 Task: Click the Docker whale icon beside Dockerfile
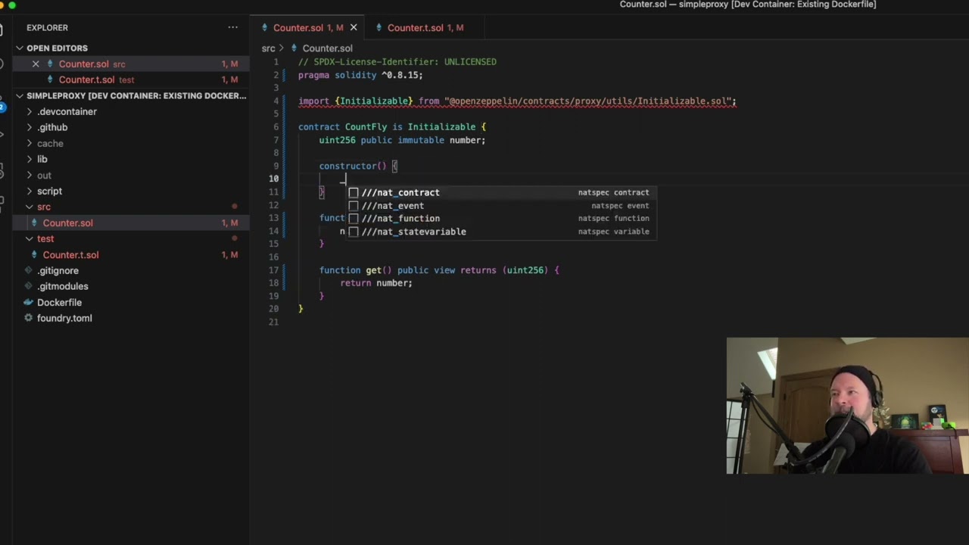[x=29, y=303]
